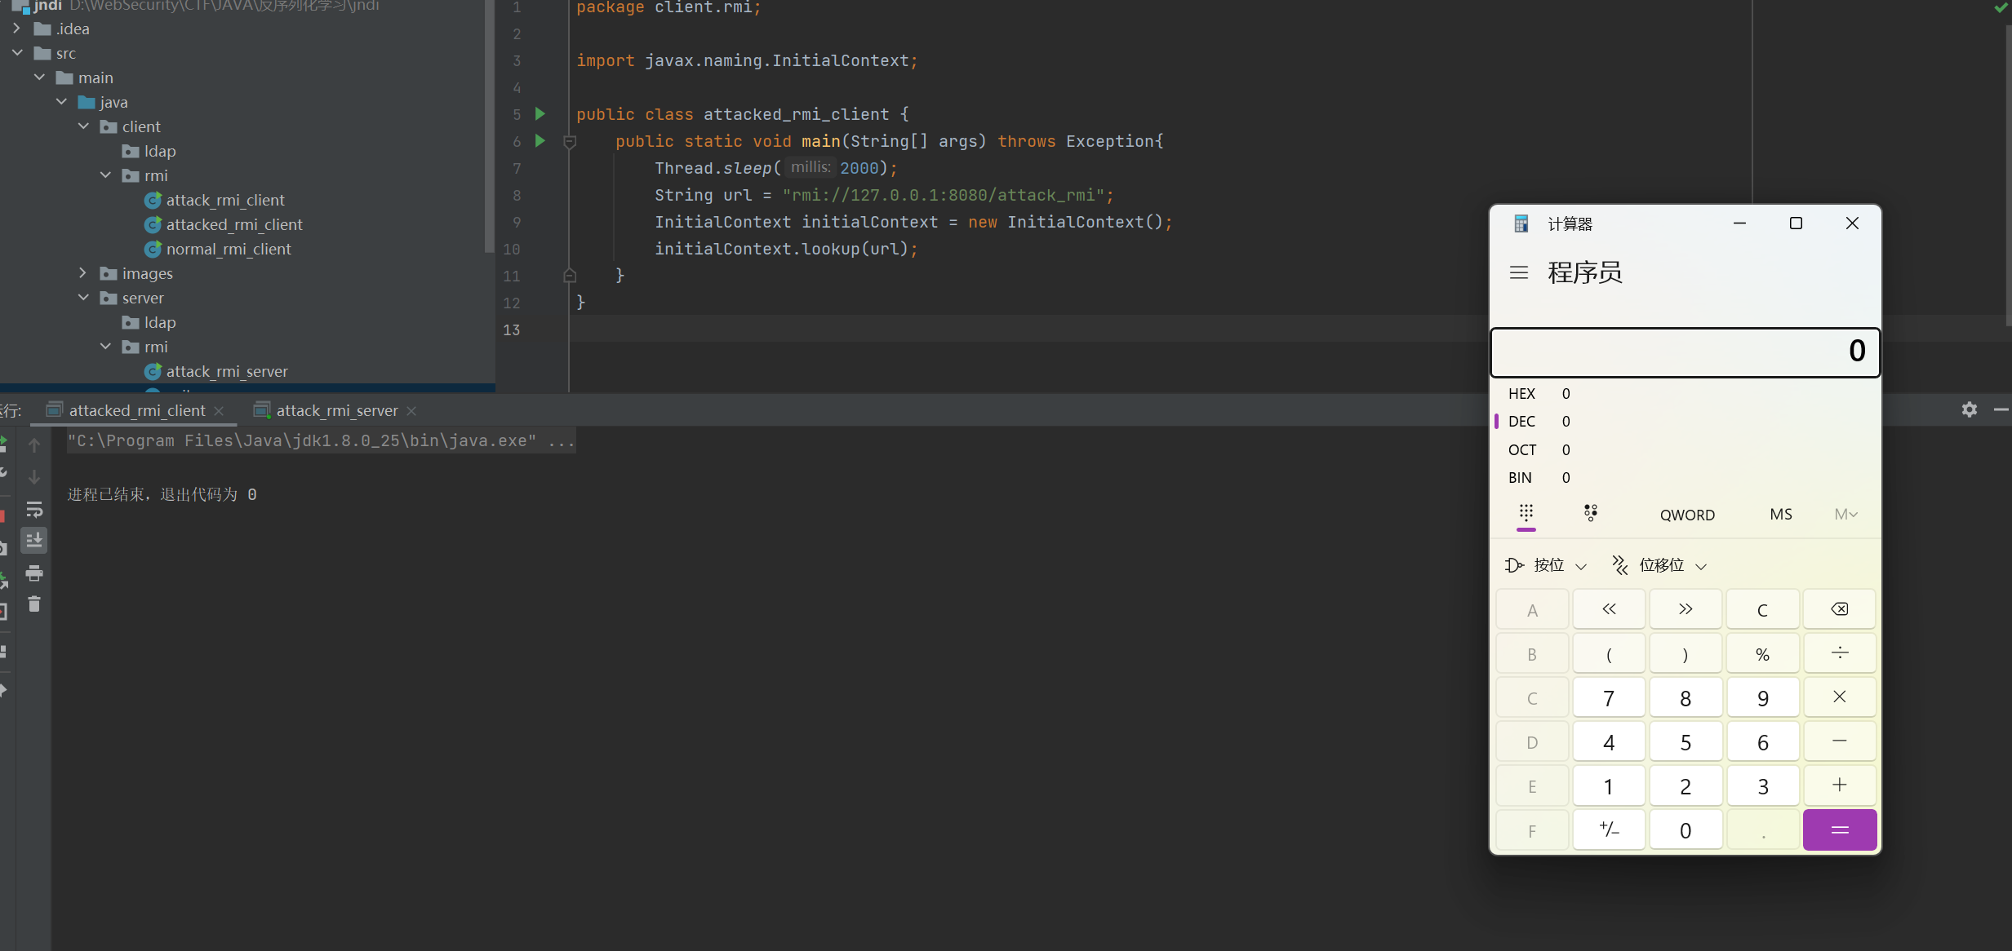Toggle soft-wrap in run console toolbar
Viewport: 2012px width, 951px height.
[x=34, y=510]
